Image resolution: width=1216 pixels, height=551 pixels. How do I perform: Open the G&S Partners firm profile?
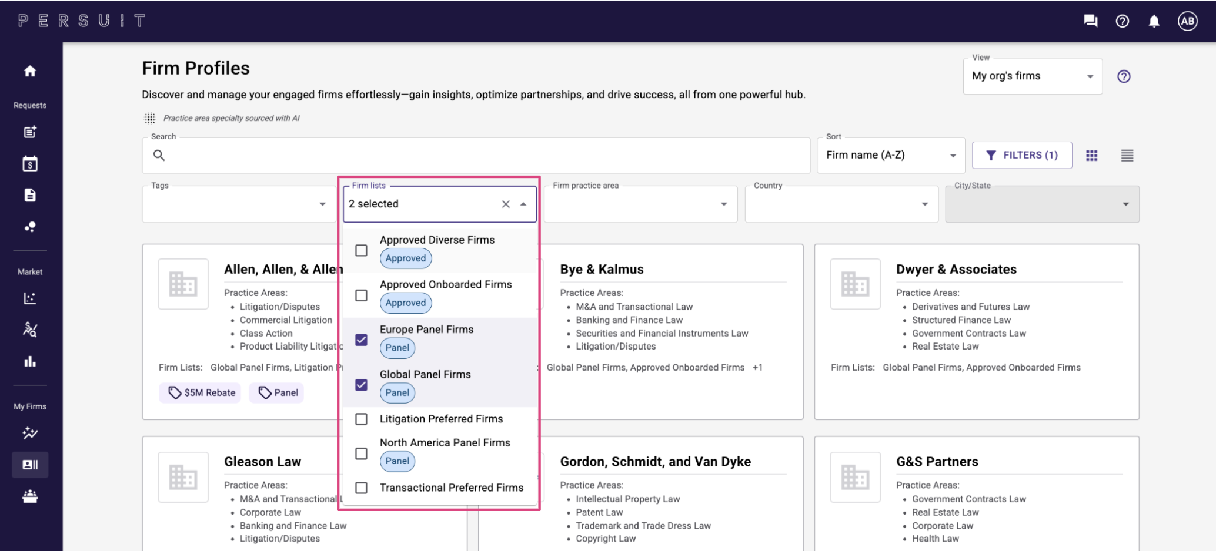937,461
